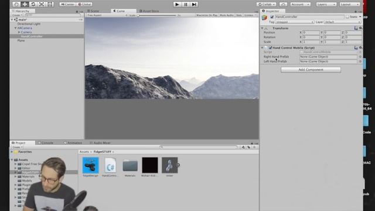Toggle the Global handle rotation button
Screen dimensions: 375x211
click(84, 4)
